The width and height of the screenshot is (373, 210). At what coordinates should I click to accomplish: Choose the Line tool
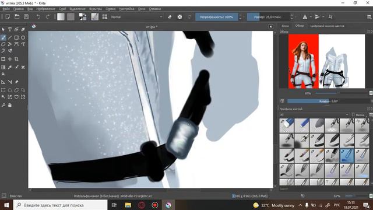point(10,37)
